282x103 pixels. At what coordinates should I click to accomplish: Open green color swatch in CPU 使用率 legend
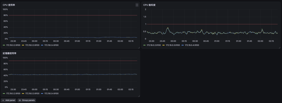click(x=4, y=45)
